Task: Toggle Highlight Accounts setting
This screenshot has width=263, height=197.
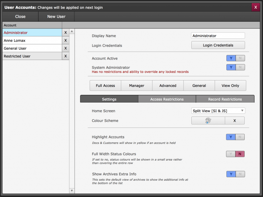Action: pos(235,137)
